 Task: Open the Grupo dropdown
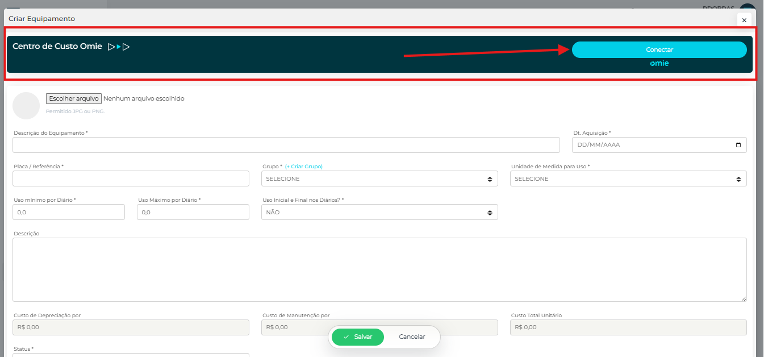click(x=379, y=178)
